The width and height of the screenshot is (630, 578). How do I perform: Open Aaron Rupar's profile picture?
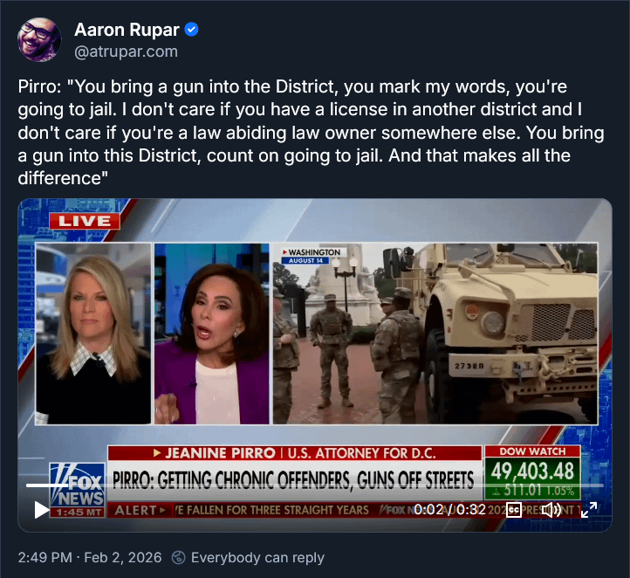[39, 40]
